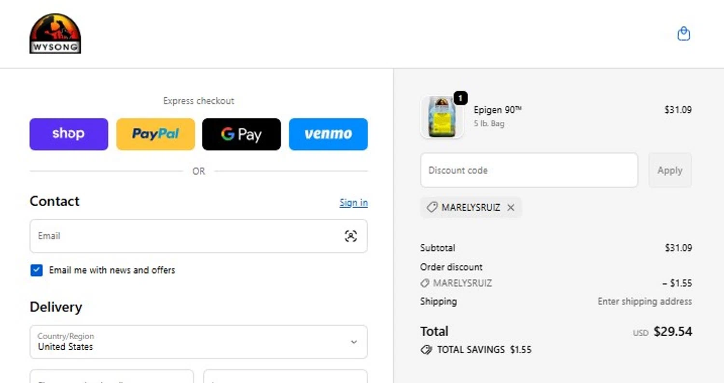Focus the Email input field
The height and width of the screenshot is (383, 724).
pos(198,236)
